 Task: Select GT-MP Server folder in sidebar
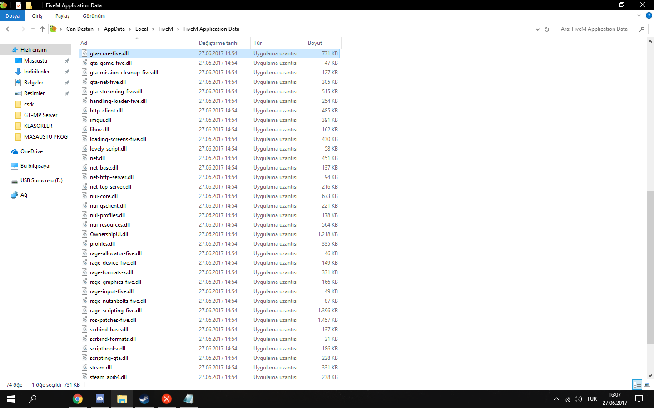pyautogui.click(x=40, y=115)
